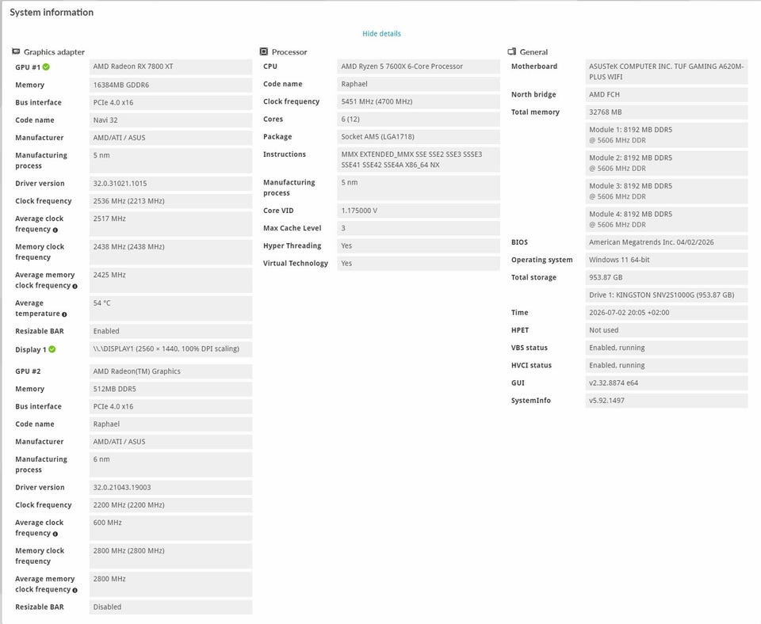Click the 2536 MHz (2213 MHz) clock value
The width and height of the screenshot is (761, 624).
pyautogui.click(x=171, y=200)
